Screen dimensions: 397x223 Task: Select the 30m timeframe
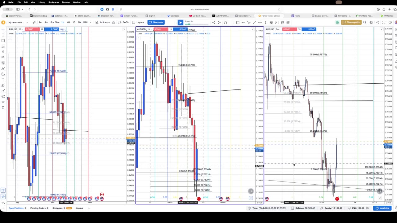point(57,22)
